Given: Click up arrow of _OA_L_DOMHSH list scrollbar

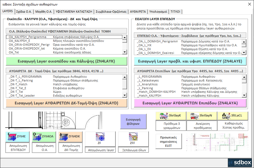Looking at the screenshot, I should [244, 42].
